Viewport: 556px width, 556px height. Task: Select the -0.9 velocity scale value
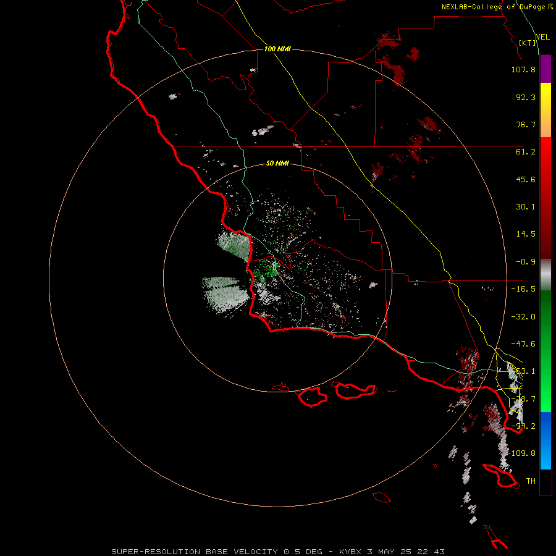[526, 262]
